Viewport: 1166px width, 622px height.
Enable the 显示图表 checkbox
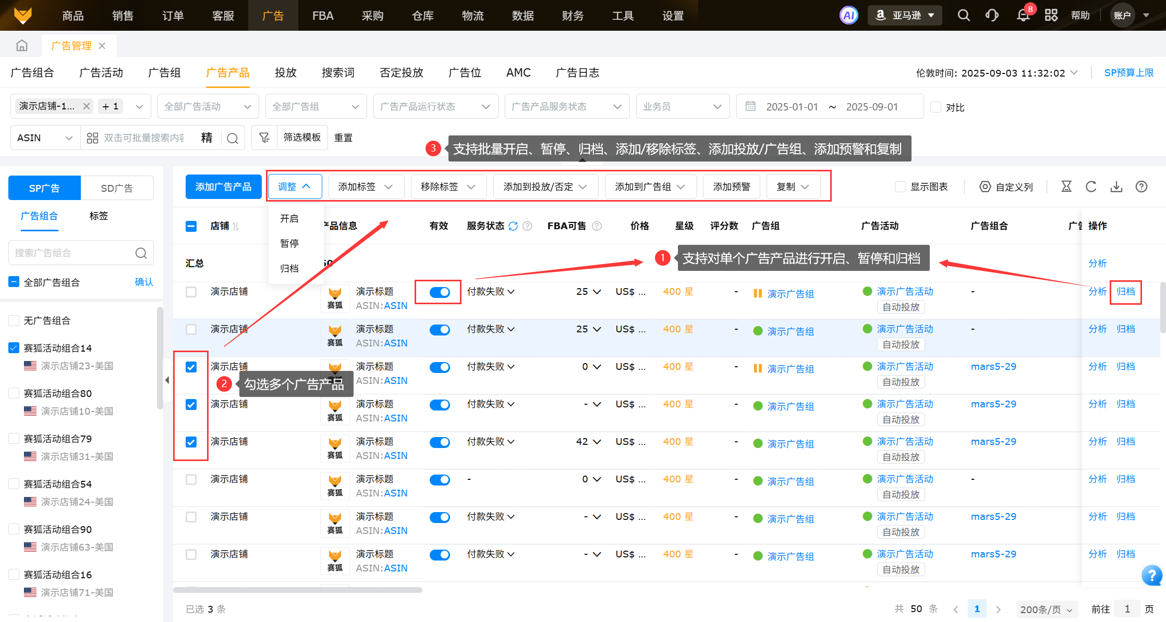pyautogui.click(x=900, y=186)
